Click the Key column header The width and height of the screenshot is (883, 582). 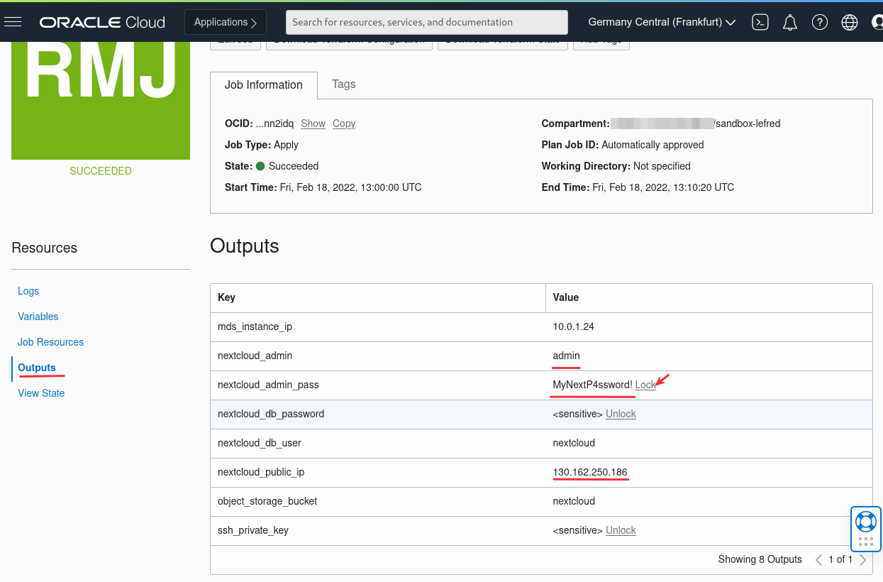(x=378, y=297)
